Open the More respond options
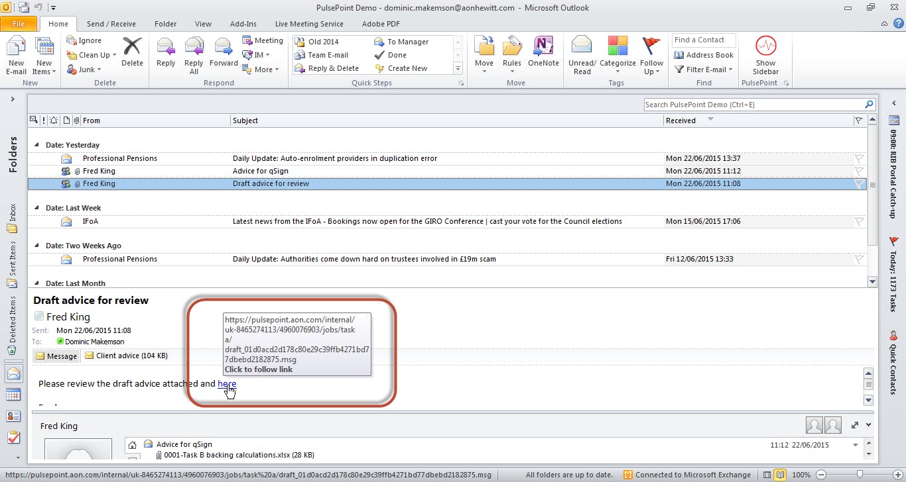 point(261,70)
